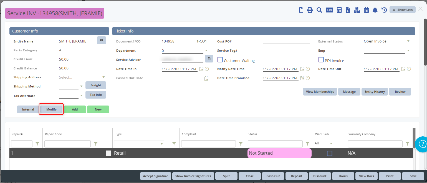
Task: Open the notification bell icon
Action: 375,10
